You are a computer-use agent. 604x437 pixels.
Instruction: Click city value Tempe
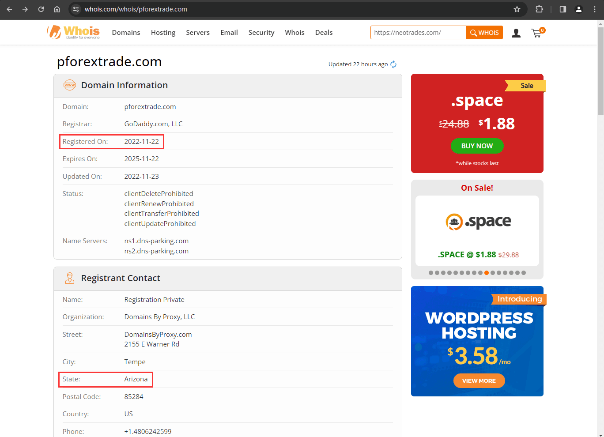135,362
